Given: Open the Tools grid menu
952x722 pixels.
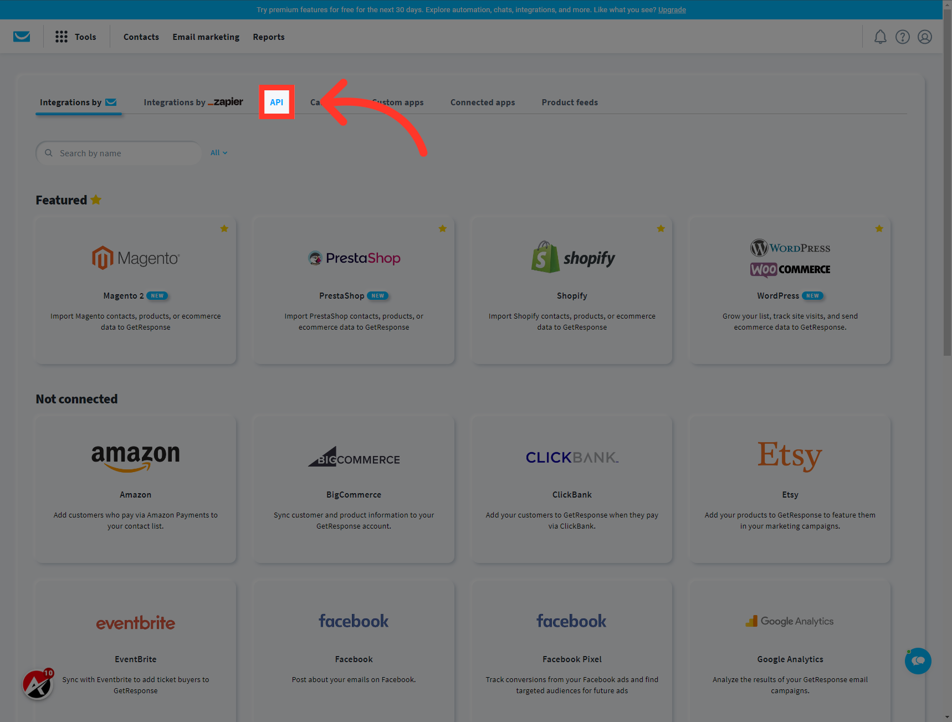Looking at the screenshot, I should [x=62, y=36].
